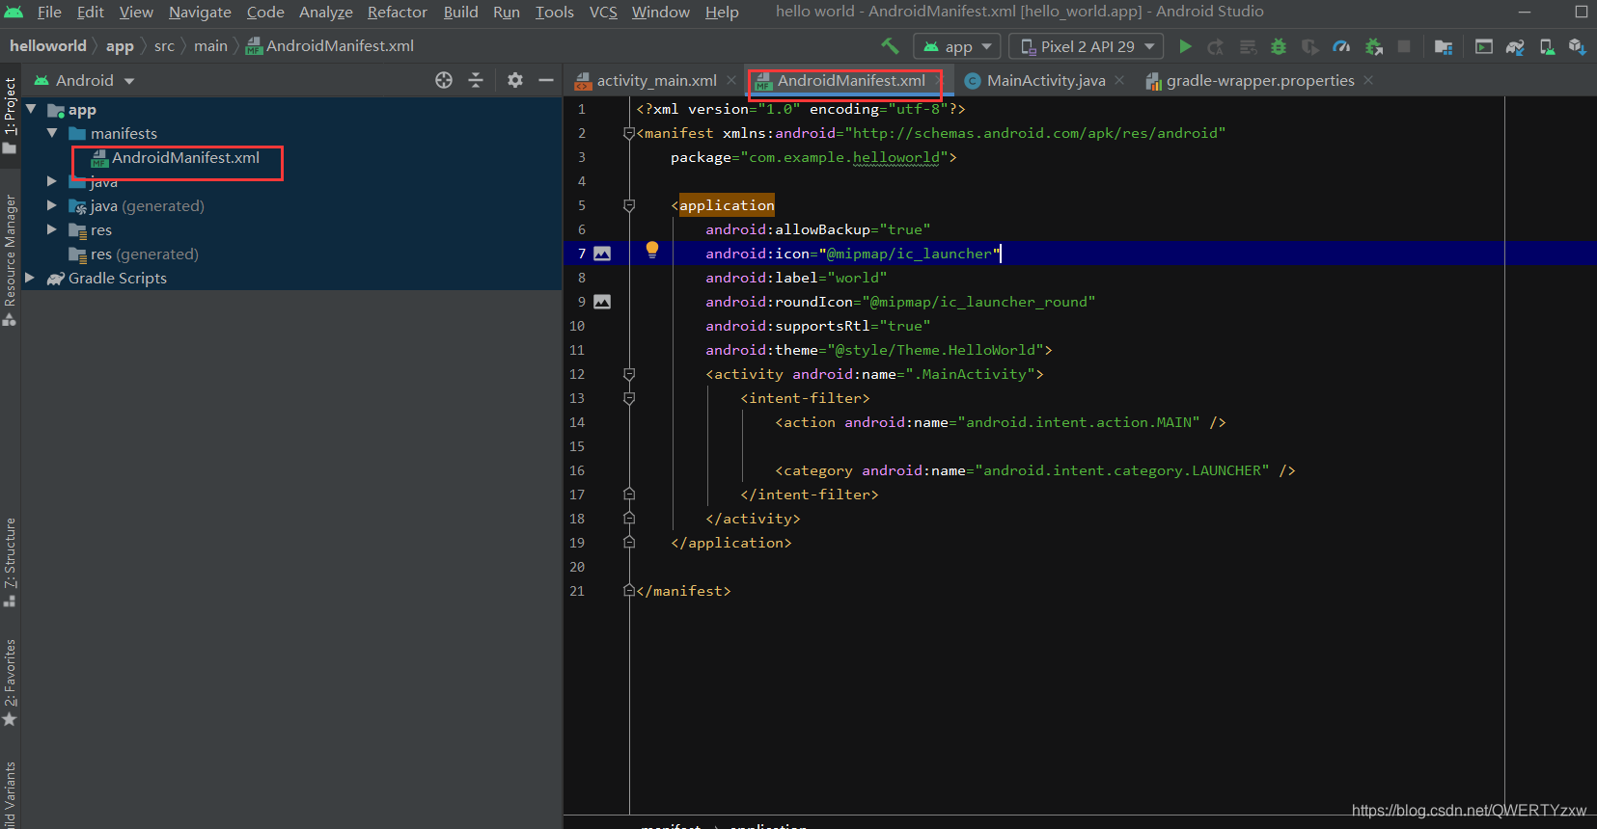Image resolution: width=1597 pixels, height=829 pixels.
Task: Expand the res folder arrow
Action: [52, 229]
